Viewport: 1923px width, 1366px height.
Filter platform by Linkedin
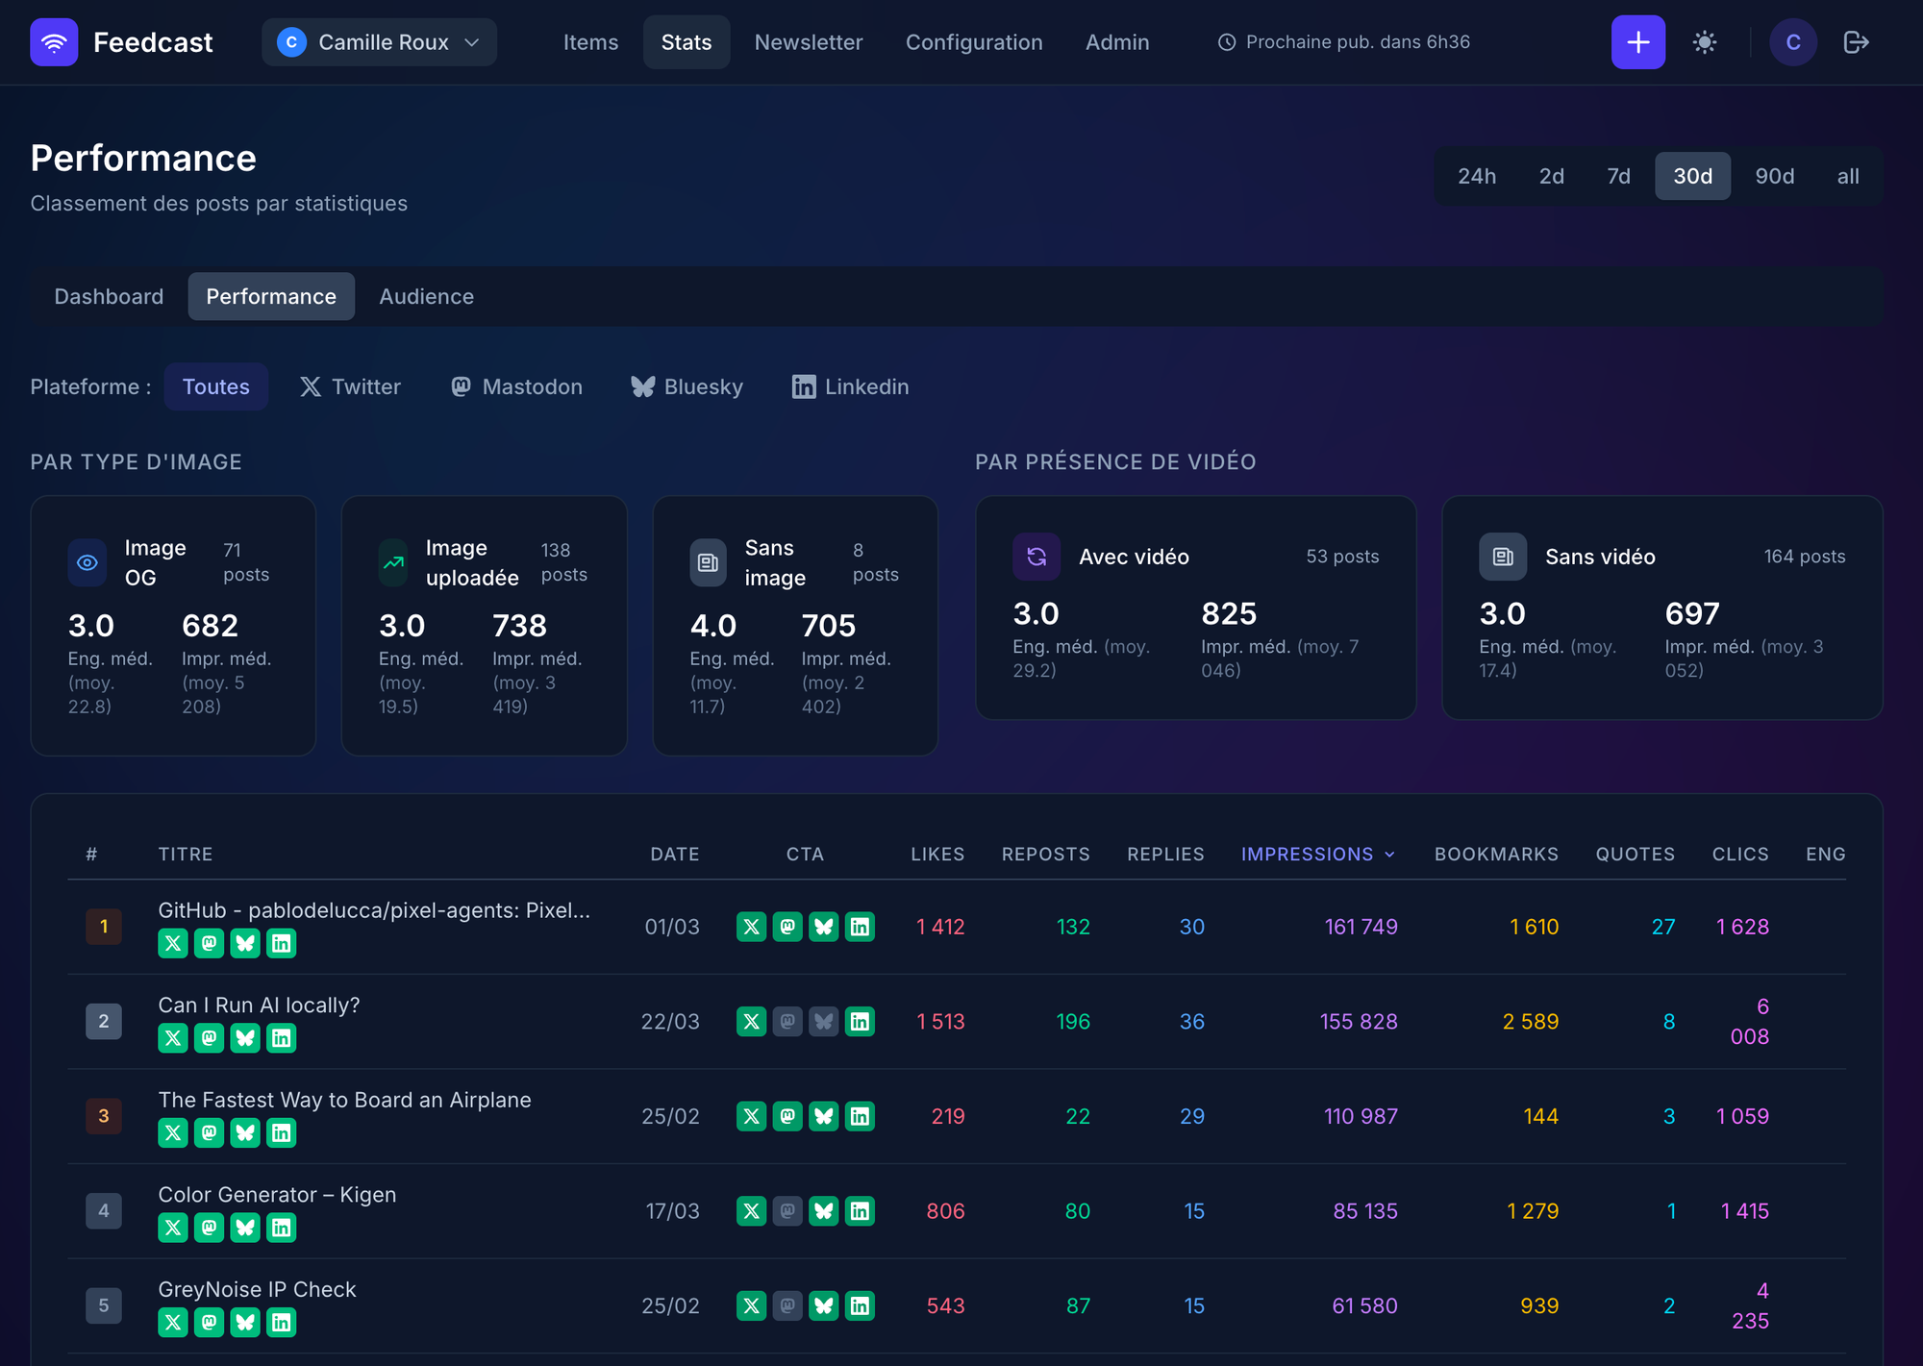850,386
